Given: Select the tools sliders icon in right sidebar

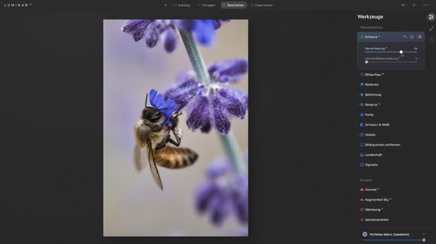Looking at the screenshot, I should pos(431,17).
